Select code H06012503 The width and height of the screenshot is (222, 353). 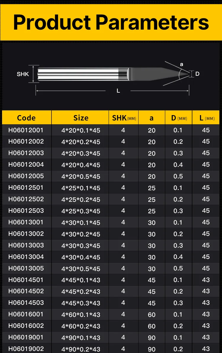[26, 210]
